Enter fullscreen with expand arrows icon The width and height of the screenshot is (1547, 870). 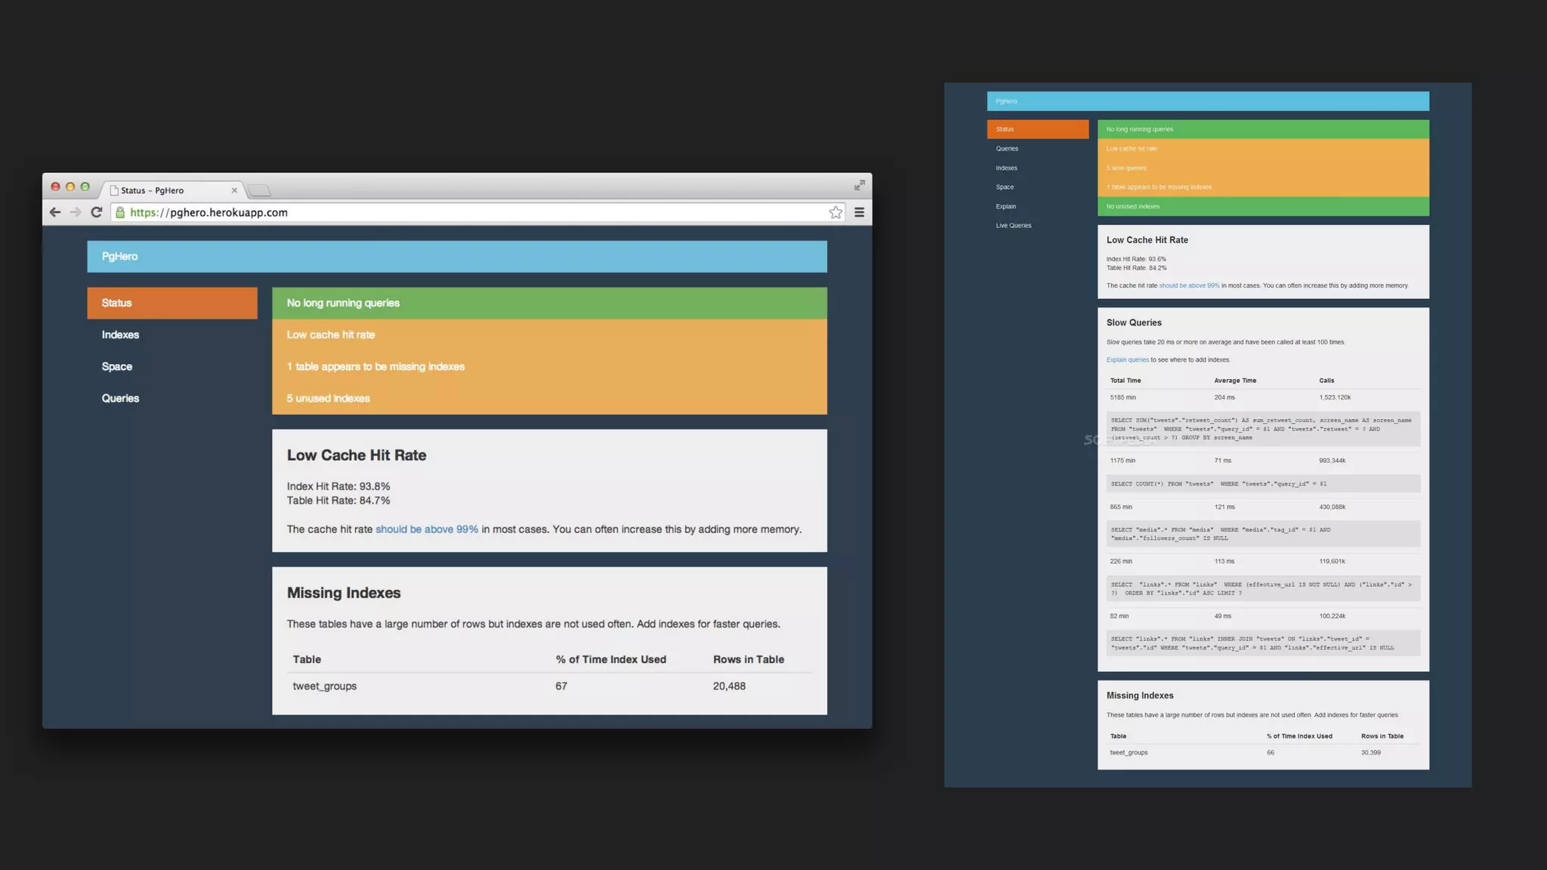pos(859,185)
